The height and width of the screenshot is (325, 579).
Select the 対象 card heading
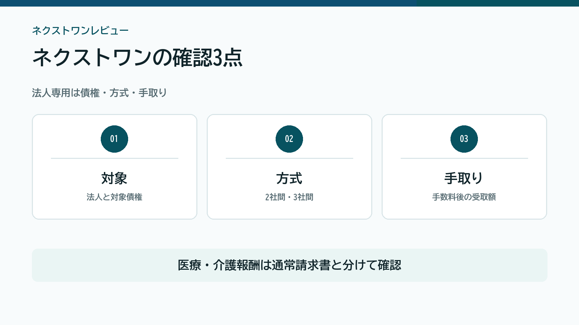click(114, 179)
